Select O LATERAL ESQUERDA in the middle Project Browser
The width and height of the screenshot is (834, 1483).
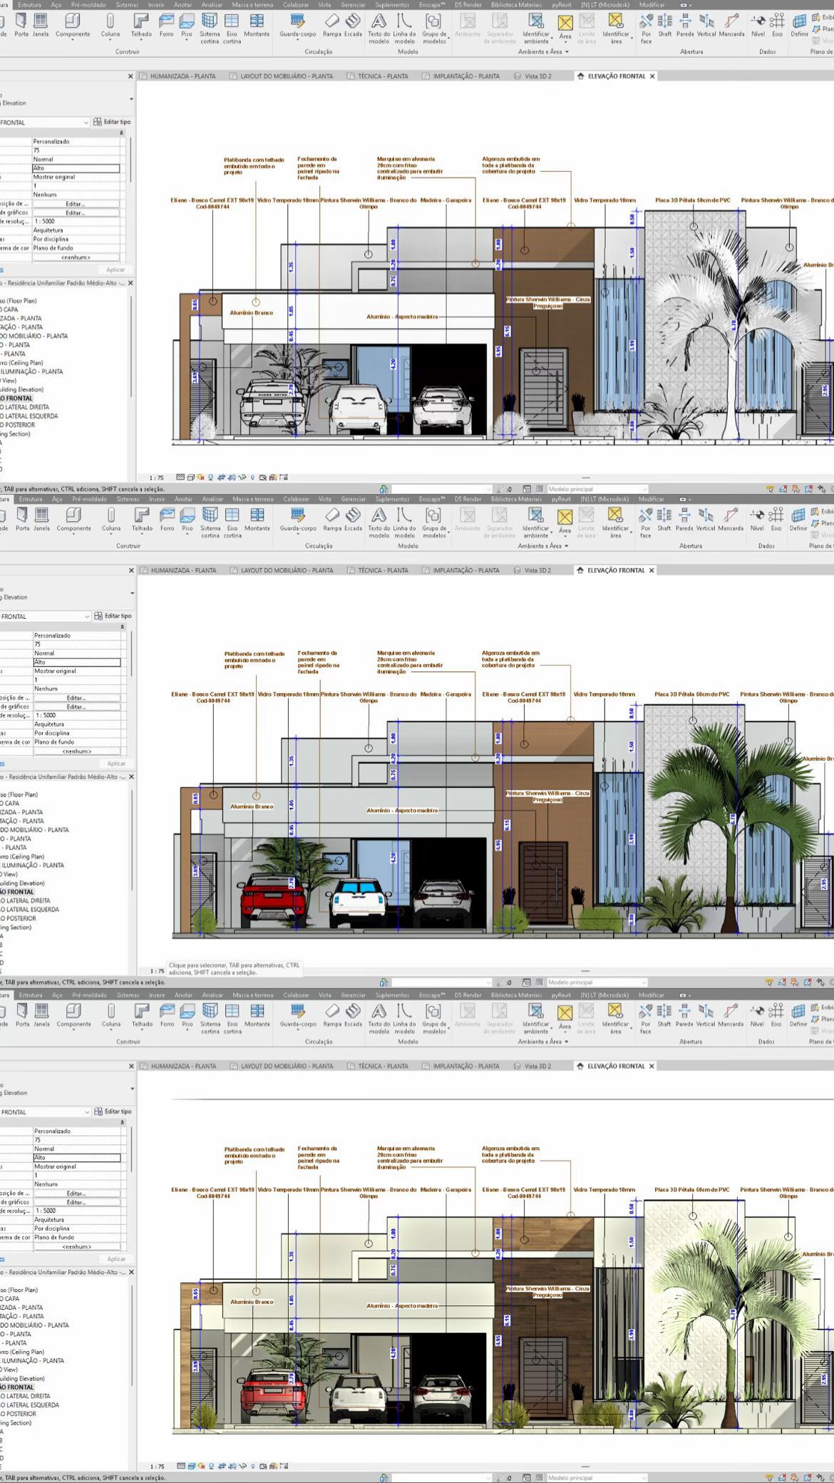[29, 910]
